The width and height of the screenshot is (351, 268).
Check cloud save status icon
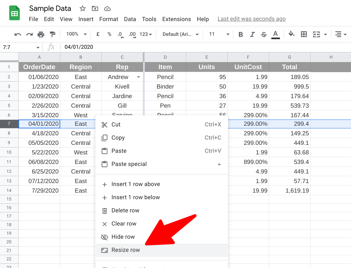pyautogui.click(x=108, y=9)
